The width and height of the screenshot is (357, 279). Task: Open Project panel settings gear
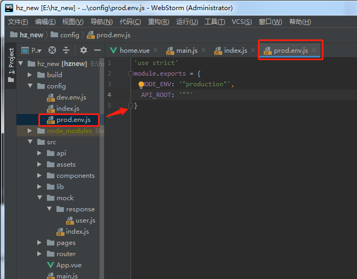point(84,50)
